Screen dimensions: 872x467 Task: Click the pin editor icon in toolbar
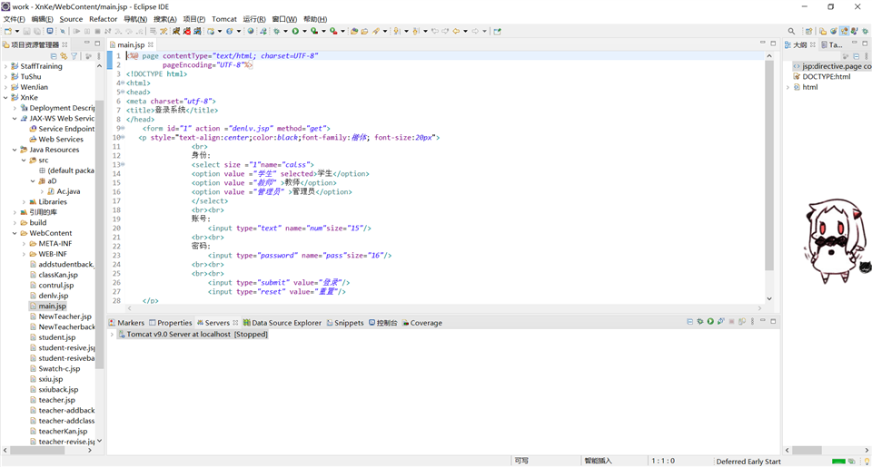(x=497, y=31)
